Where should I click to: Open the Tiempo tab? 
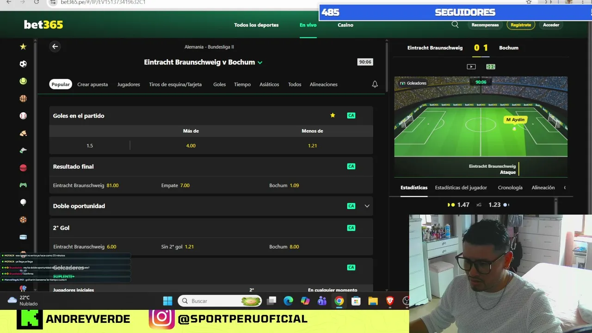tap(242, 84)
